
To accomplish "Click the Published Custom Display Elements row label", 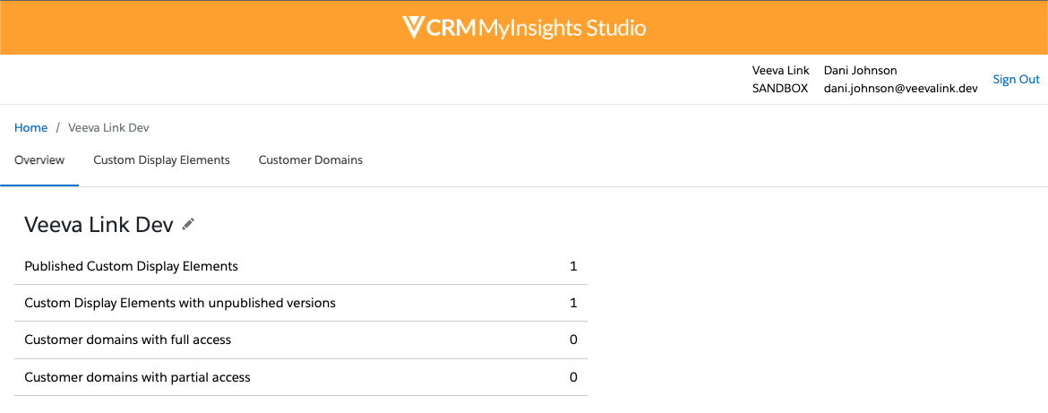I will 131,266.
